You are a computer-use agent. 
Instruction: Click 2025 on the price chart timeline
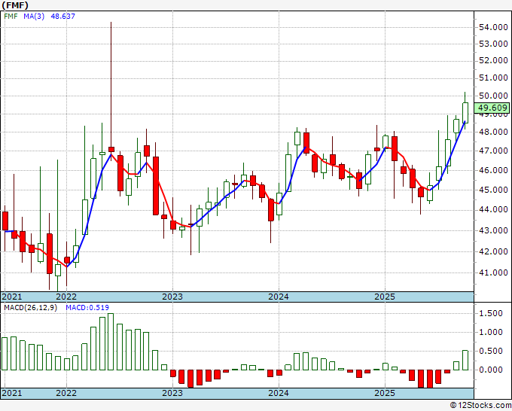[x=385, y=297]
